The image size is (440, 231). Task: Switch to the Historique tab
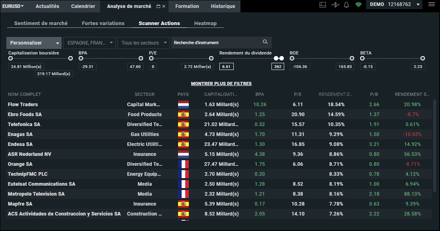click(x=223, y=6)
